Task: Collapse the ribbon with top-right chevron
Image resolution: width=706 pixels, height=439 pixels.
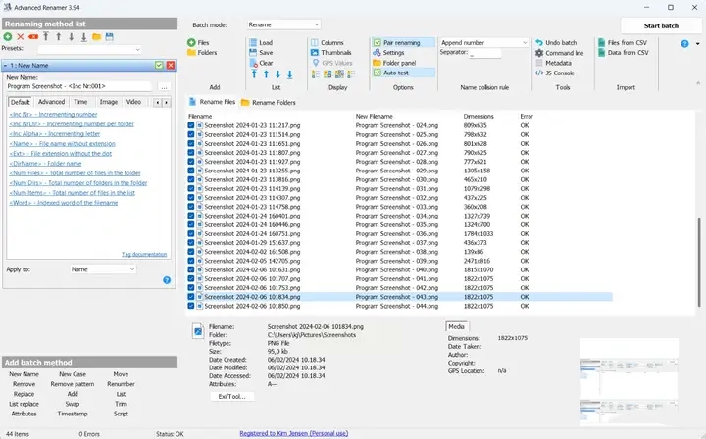Action: [x=698, y=83]
